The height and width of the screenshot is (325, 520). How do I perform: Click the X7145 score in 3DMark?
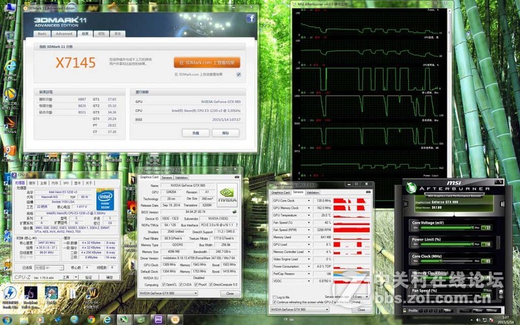click(75, 62)
